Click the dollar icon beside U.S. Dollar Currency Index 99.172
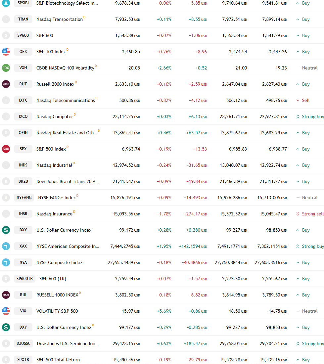The image size is (324, 364). pyautogui.click(x=6, y=230)
